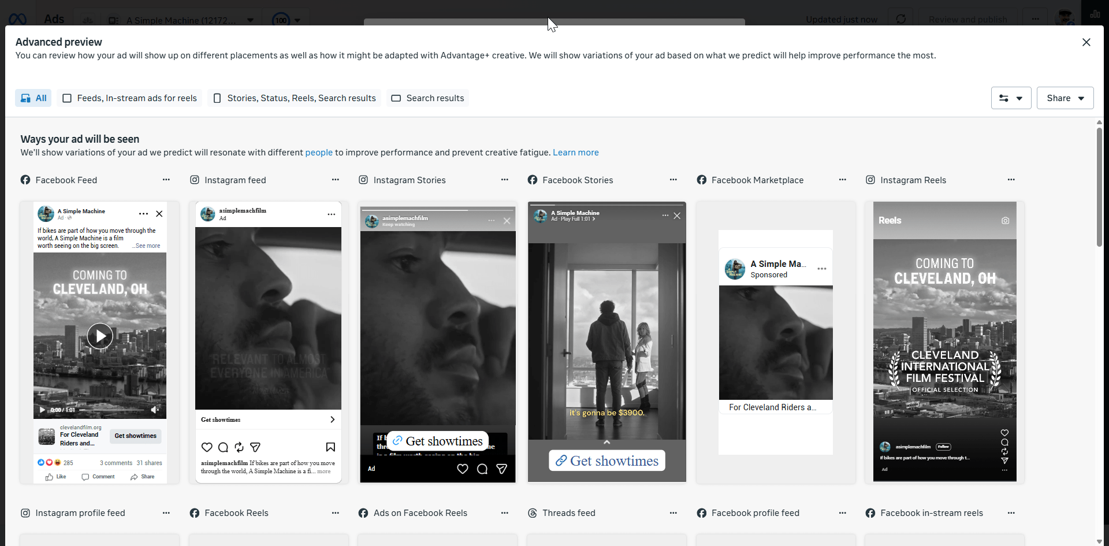Close the Facebook Feed ad preview post
The width and height of the screenshot is (1109, 546).
point(159,214)
